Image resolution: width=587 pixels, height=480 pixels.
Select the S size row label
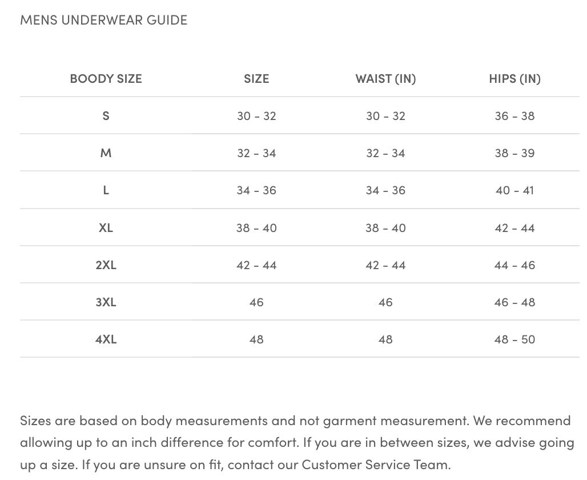[106, 116]
